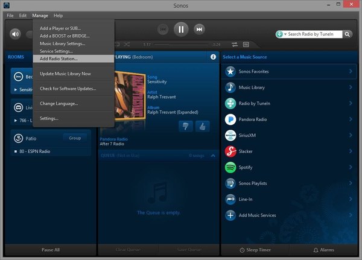Toggle repeat mode
Image resolution: width=362 pixels, height=260 pixels.
(x=117, y=44)
